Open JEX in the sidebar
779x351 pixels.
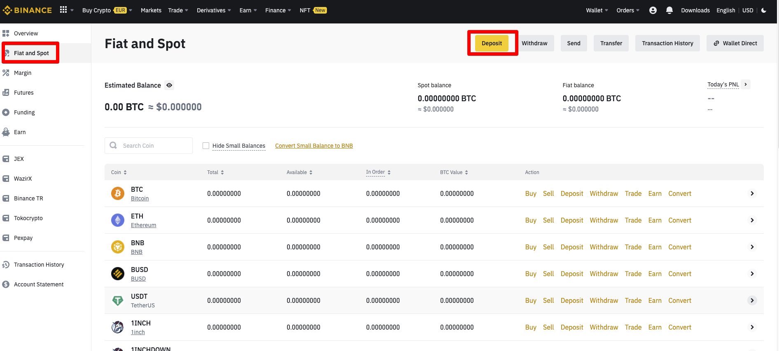[19, 159]
